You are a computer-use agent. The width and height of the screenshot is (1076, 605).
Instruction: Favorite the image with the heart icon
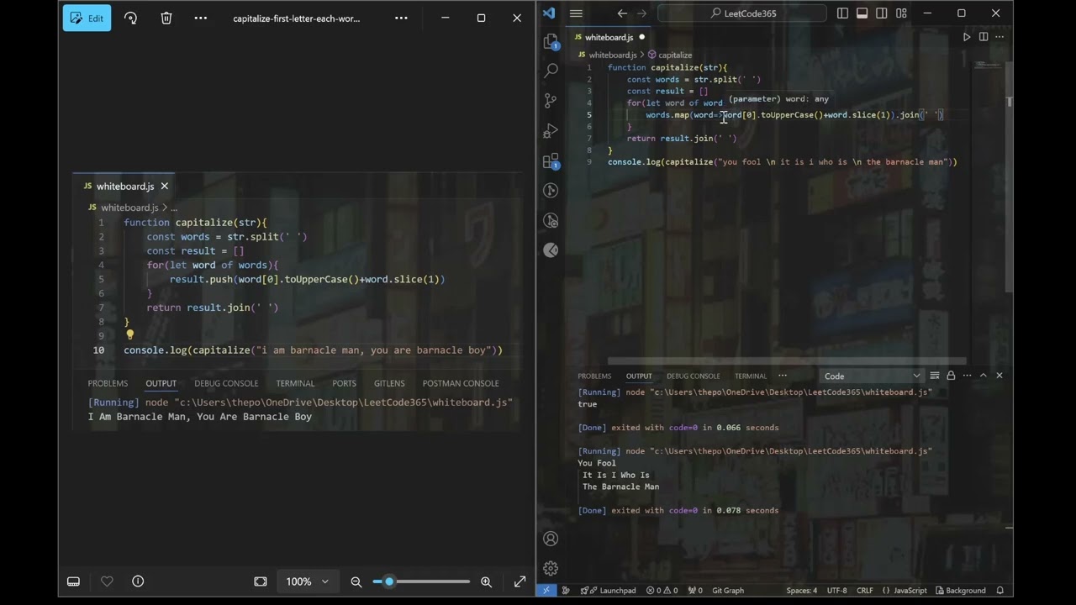[107, 581]
